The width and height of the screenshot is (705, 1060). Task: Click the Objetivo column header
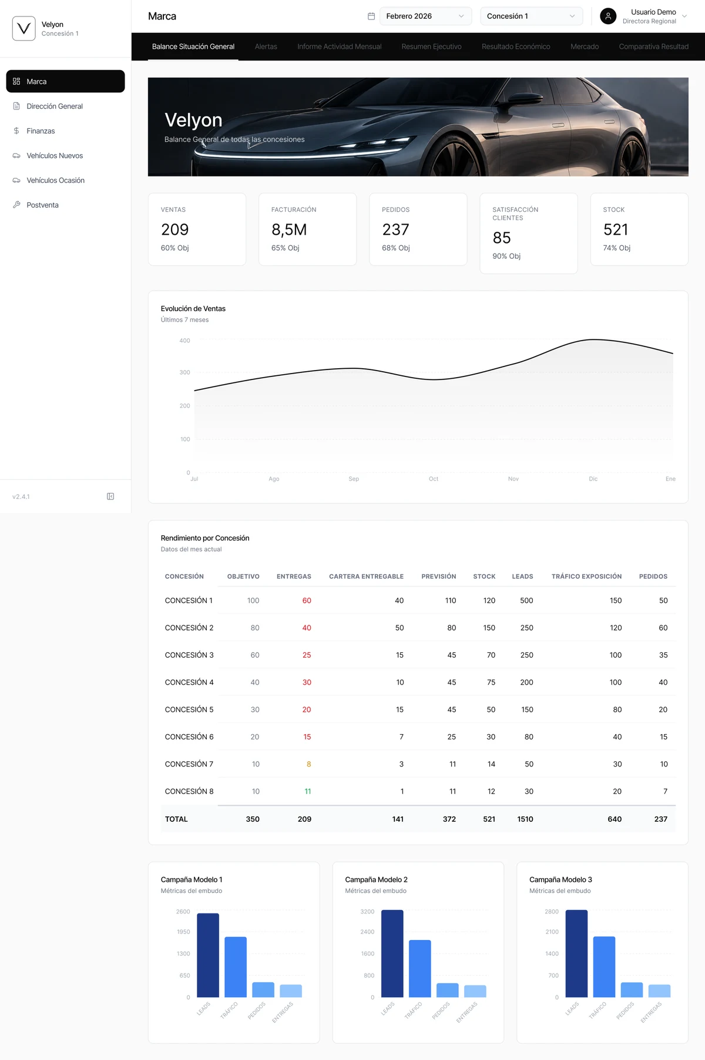pyautogui.click(x=243, y=576)
